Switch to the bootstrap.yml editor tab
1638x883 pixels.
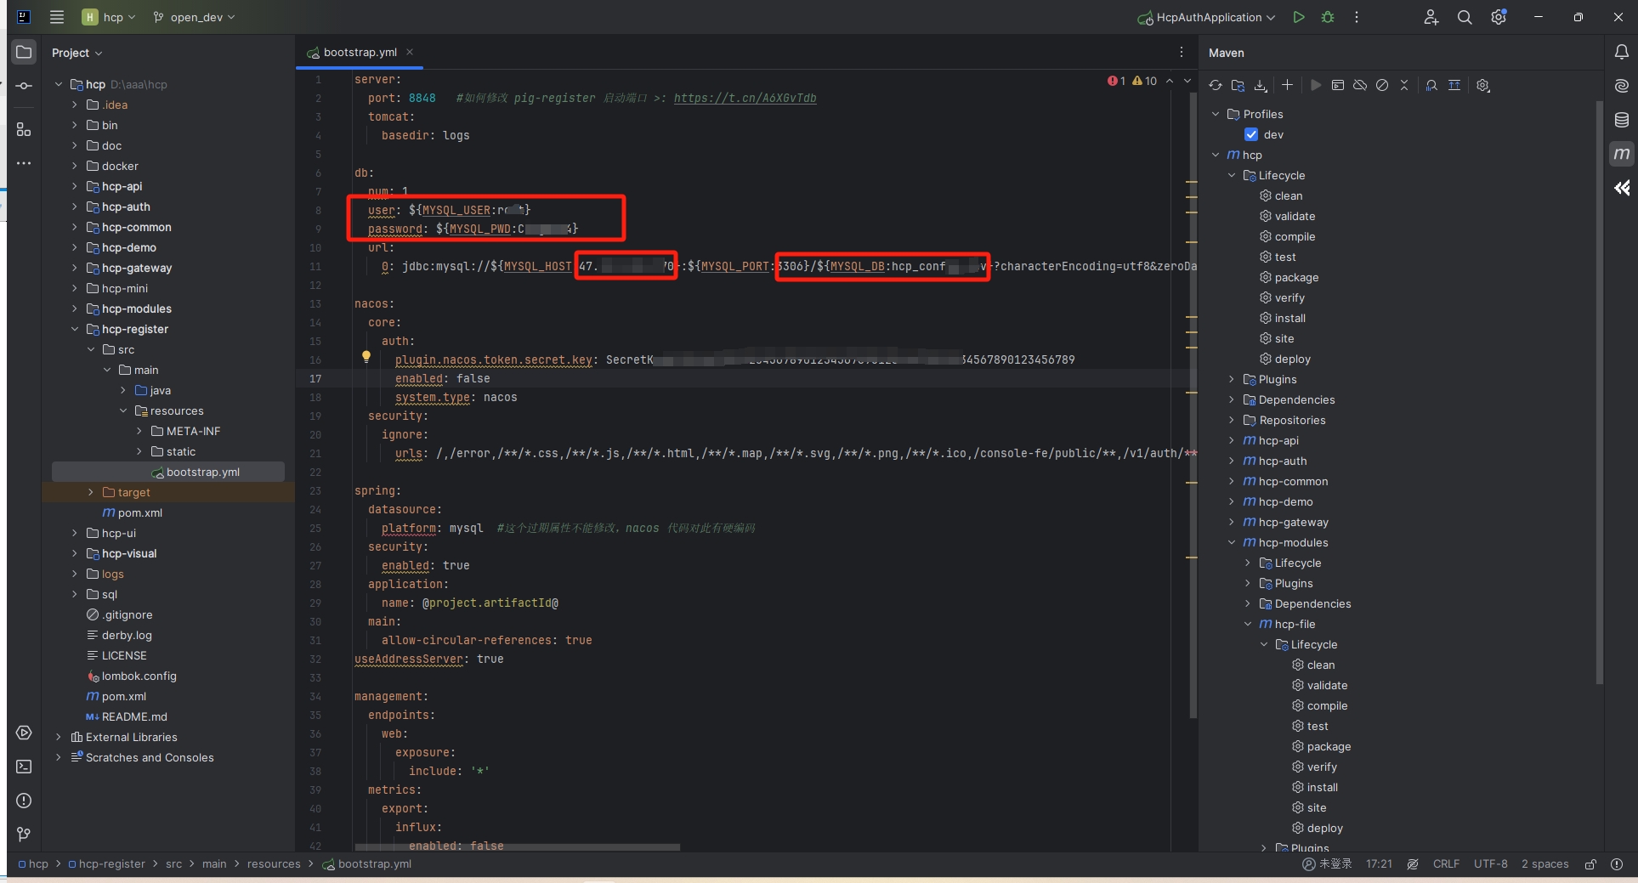tap(360, 53)
